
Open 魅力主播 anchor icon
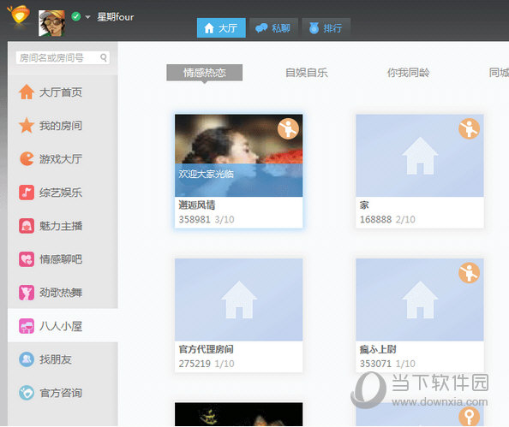pyautogui.click(x=27, y=226)
